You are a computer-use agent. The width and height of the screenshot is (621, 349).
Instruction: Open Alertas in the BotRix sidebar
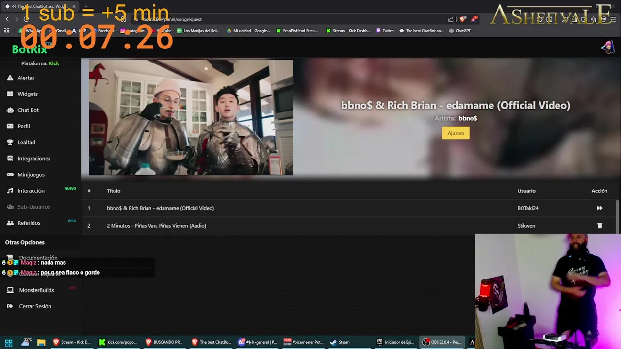coord(21,78)
